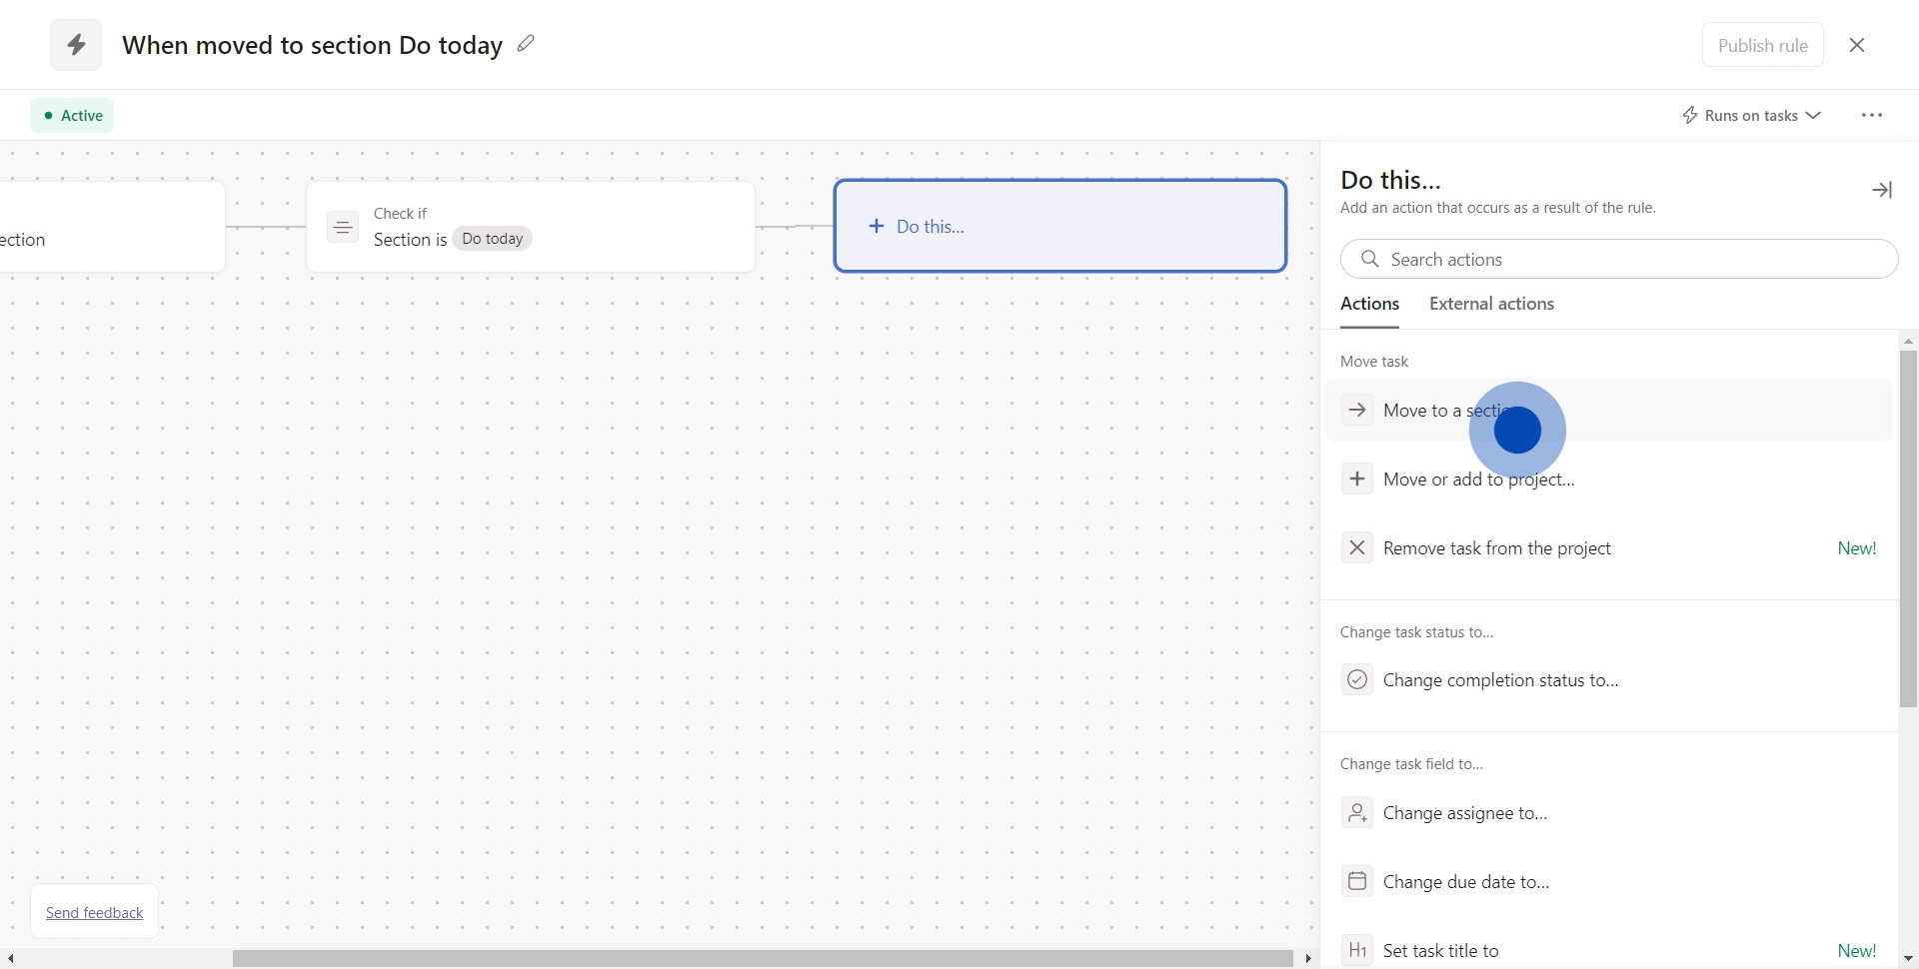Click the lightning bolt rule icon
The height and width of the screenshot is (969, 1919).
tap(76, 45)
